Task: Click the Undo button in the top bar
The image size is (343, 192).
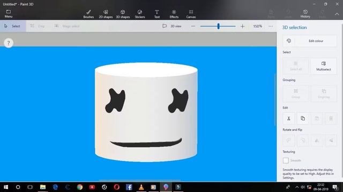Action: tap(288, 14)
